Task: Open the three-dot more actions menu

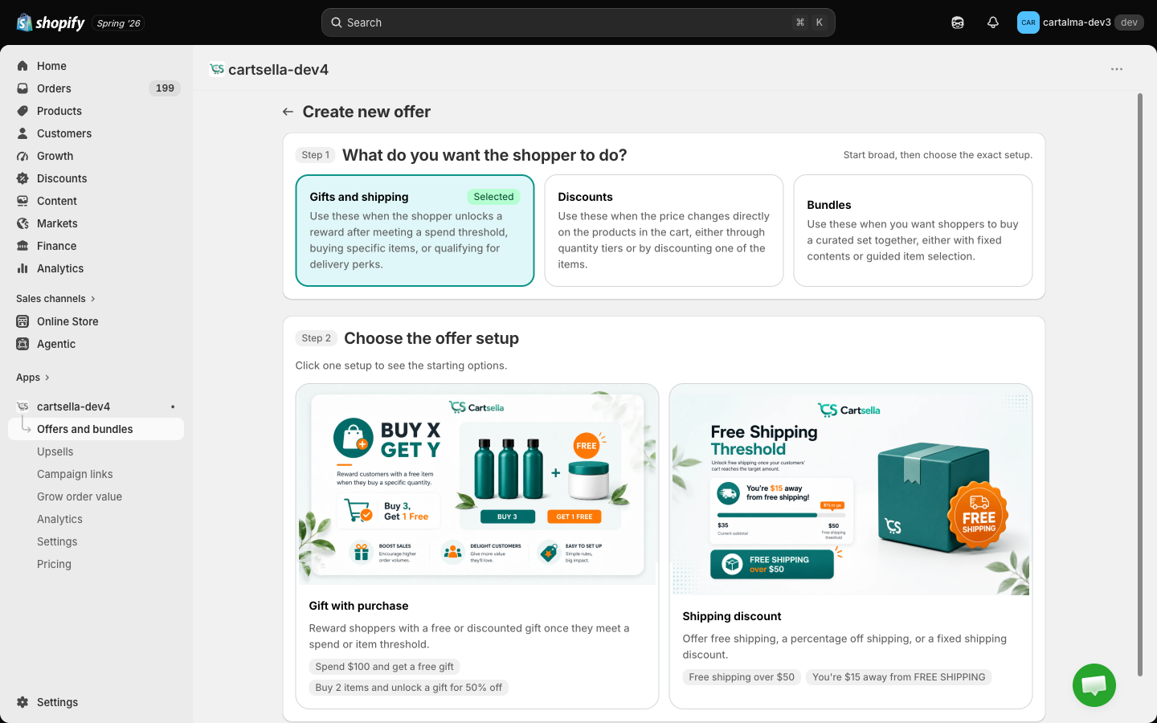Action: 1117,69
